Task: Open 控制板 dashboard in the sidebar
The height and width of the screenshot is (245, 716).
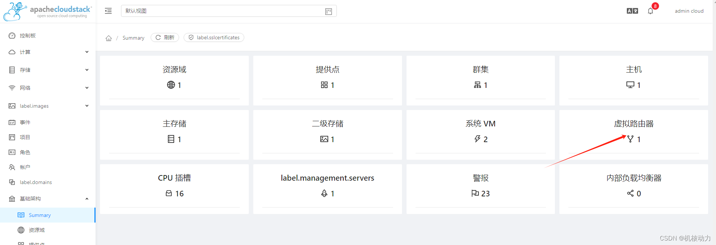Action: [x=48, y=36]
